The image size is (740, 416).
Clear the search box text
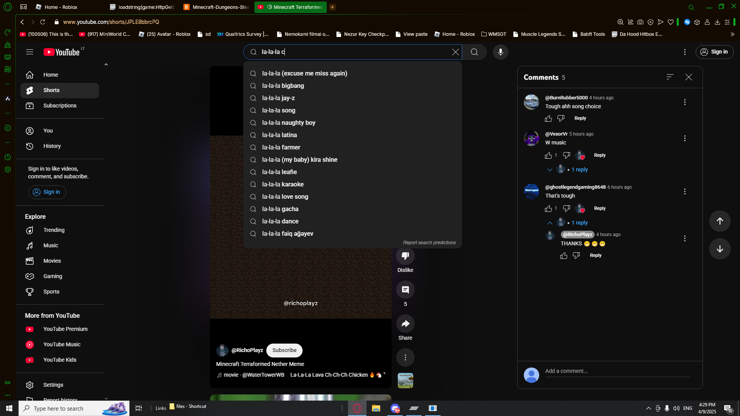pyautogui.click(x=455, y=52)
